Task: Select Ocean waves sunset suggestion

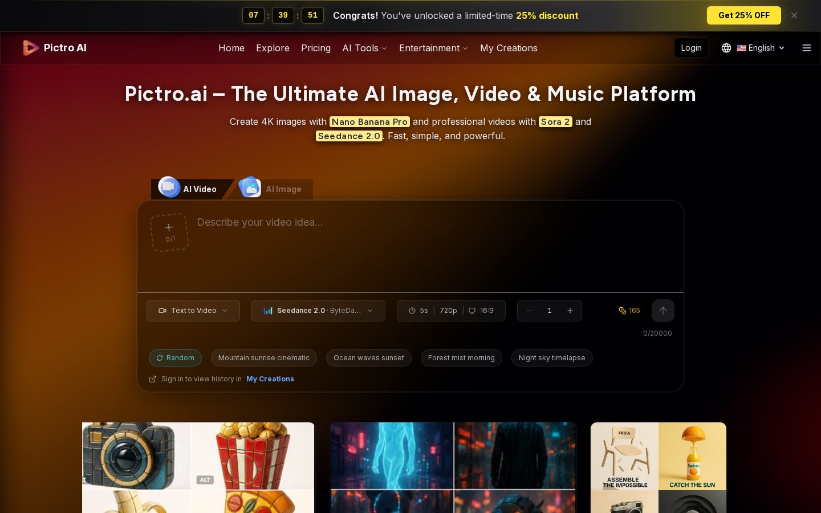Action: [x=369, y=358]
